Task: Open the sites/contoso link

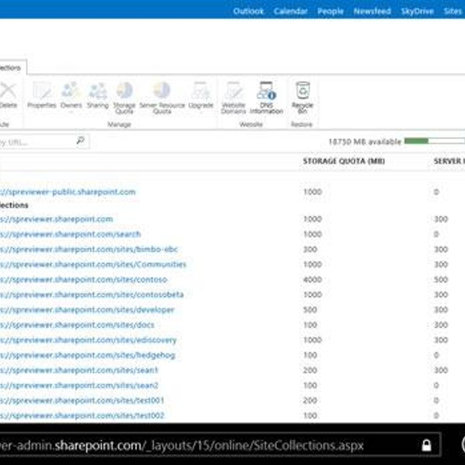Action: 84,279
